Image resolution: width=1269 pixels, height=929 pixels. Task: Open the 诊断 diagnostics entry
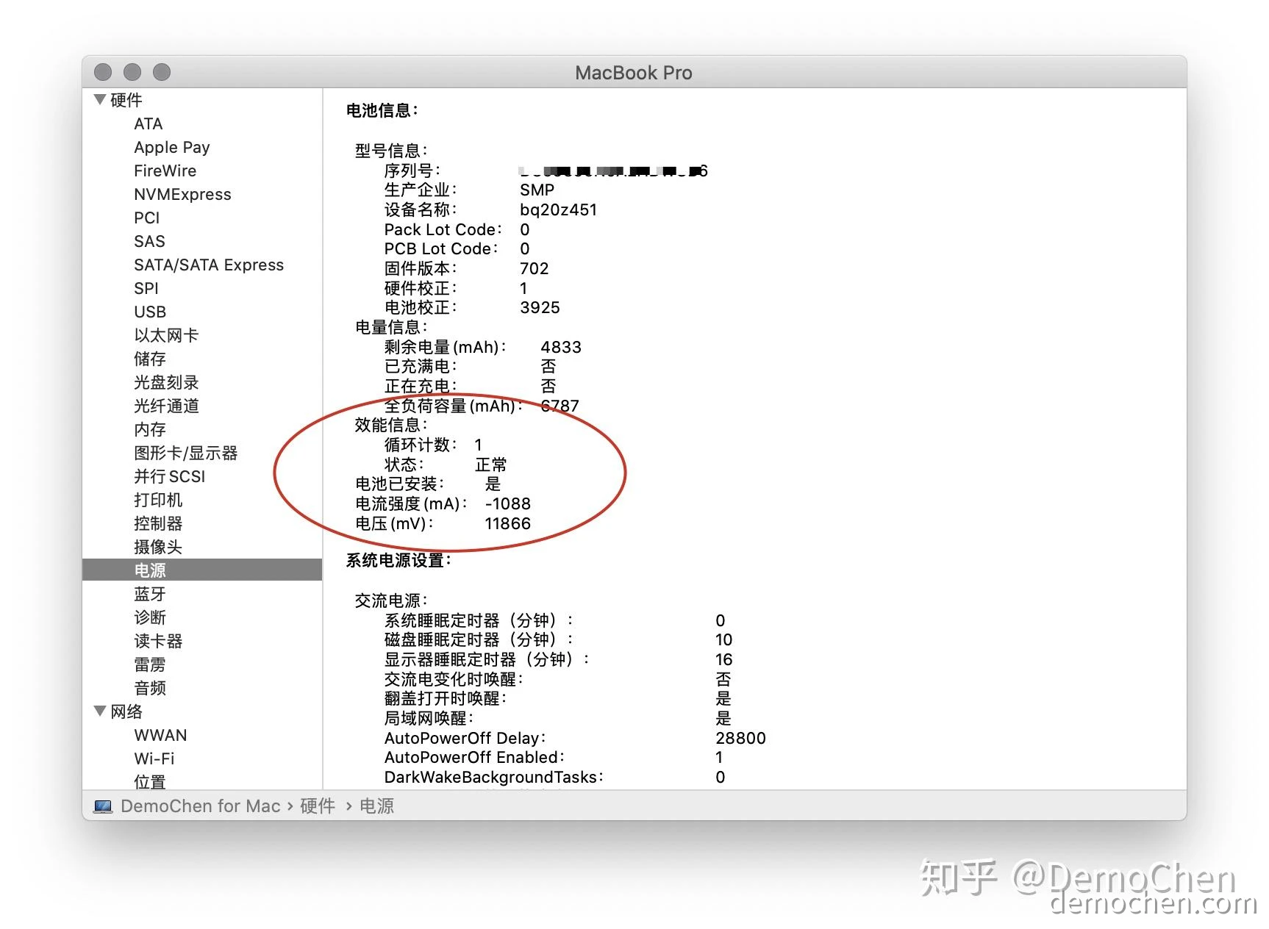150,617
